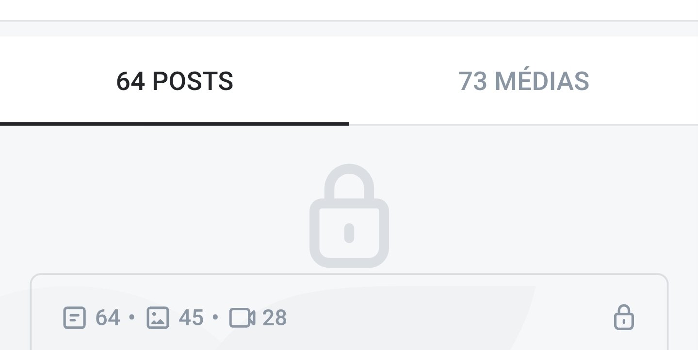The width and height of the screenshot is (698, 350).
Task: Select the posts document icon beside 64
Action: click(75, 318)
